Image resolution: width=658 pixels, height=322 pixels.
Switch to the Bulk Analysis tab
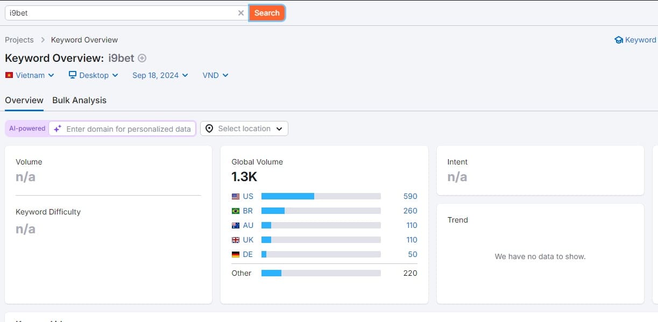pyautogui.click(x=79, y=100)
